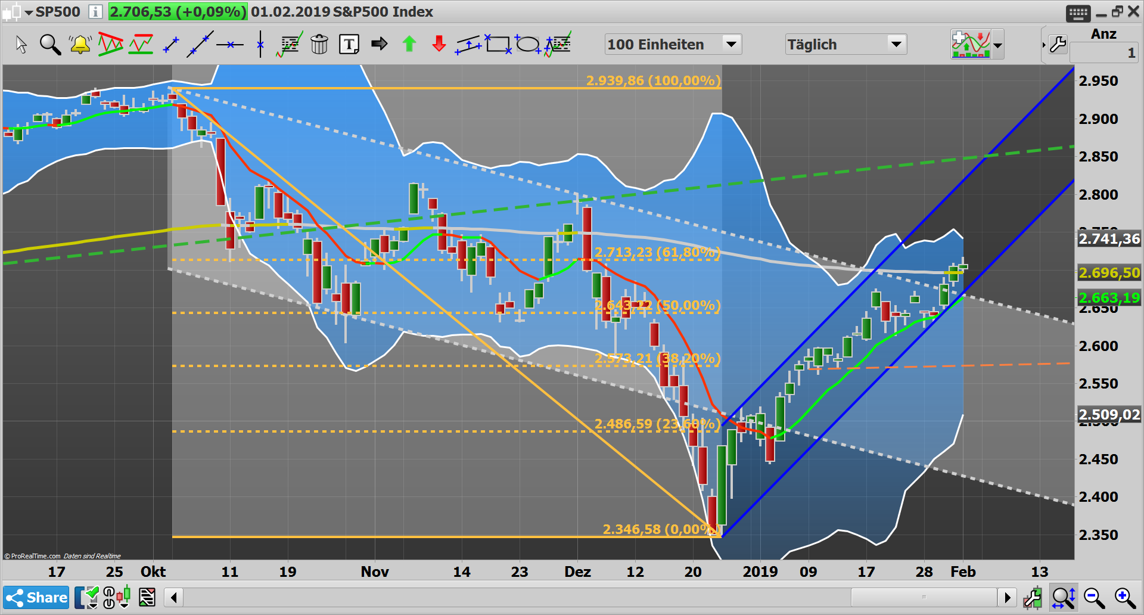
Task: Click the 2019 date axis label
Action: tap(760, 571)
